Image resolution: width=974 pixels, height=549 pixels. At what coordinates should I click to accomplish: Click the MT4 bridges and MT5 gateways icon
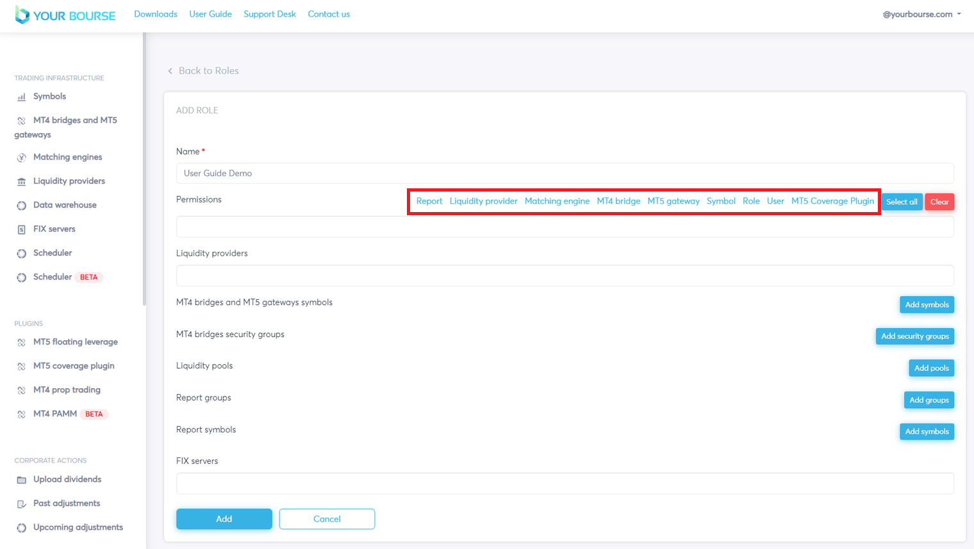click(21, 120)
